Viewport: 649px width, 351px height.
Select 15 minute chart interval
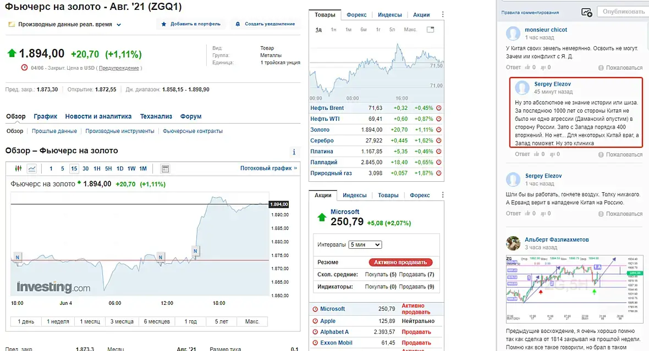coord(74,168)
